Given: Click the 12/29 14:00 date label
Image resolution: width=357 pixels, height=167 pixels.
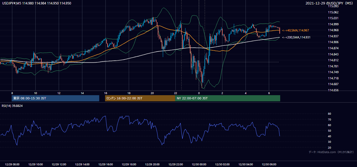Looking at the screenshot, I should tap(82, 164).
